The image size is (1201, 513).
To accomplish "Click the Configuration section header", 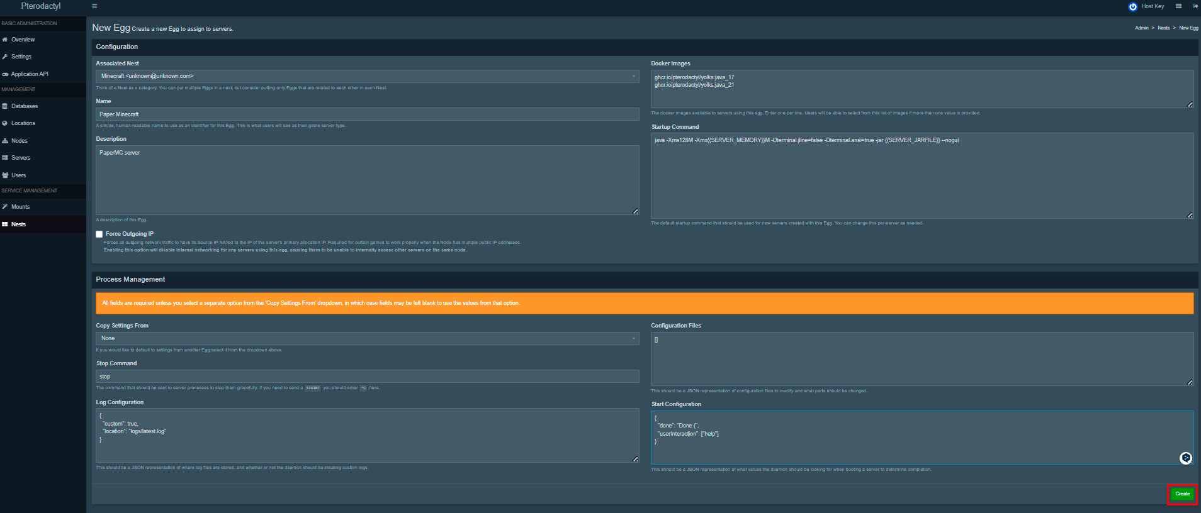I will (116, 47).
